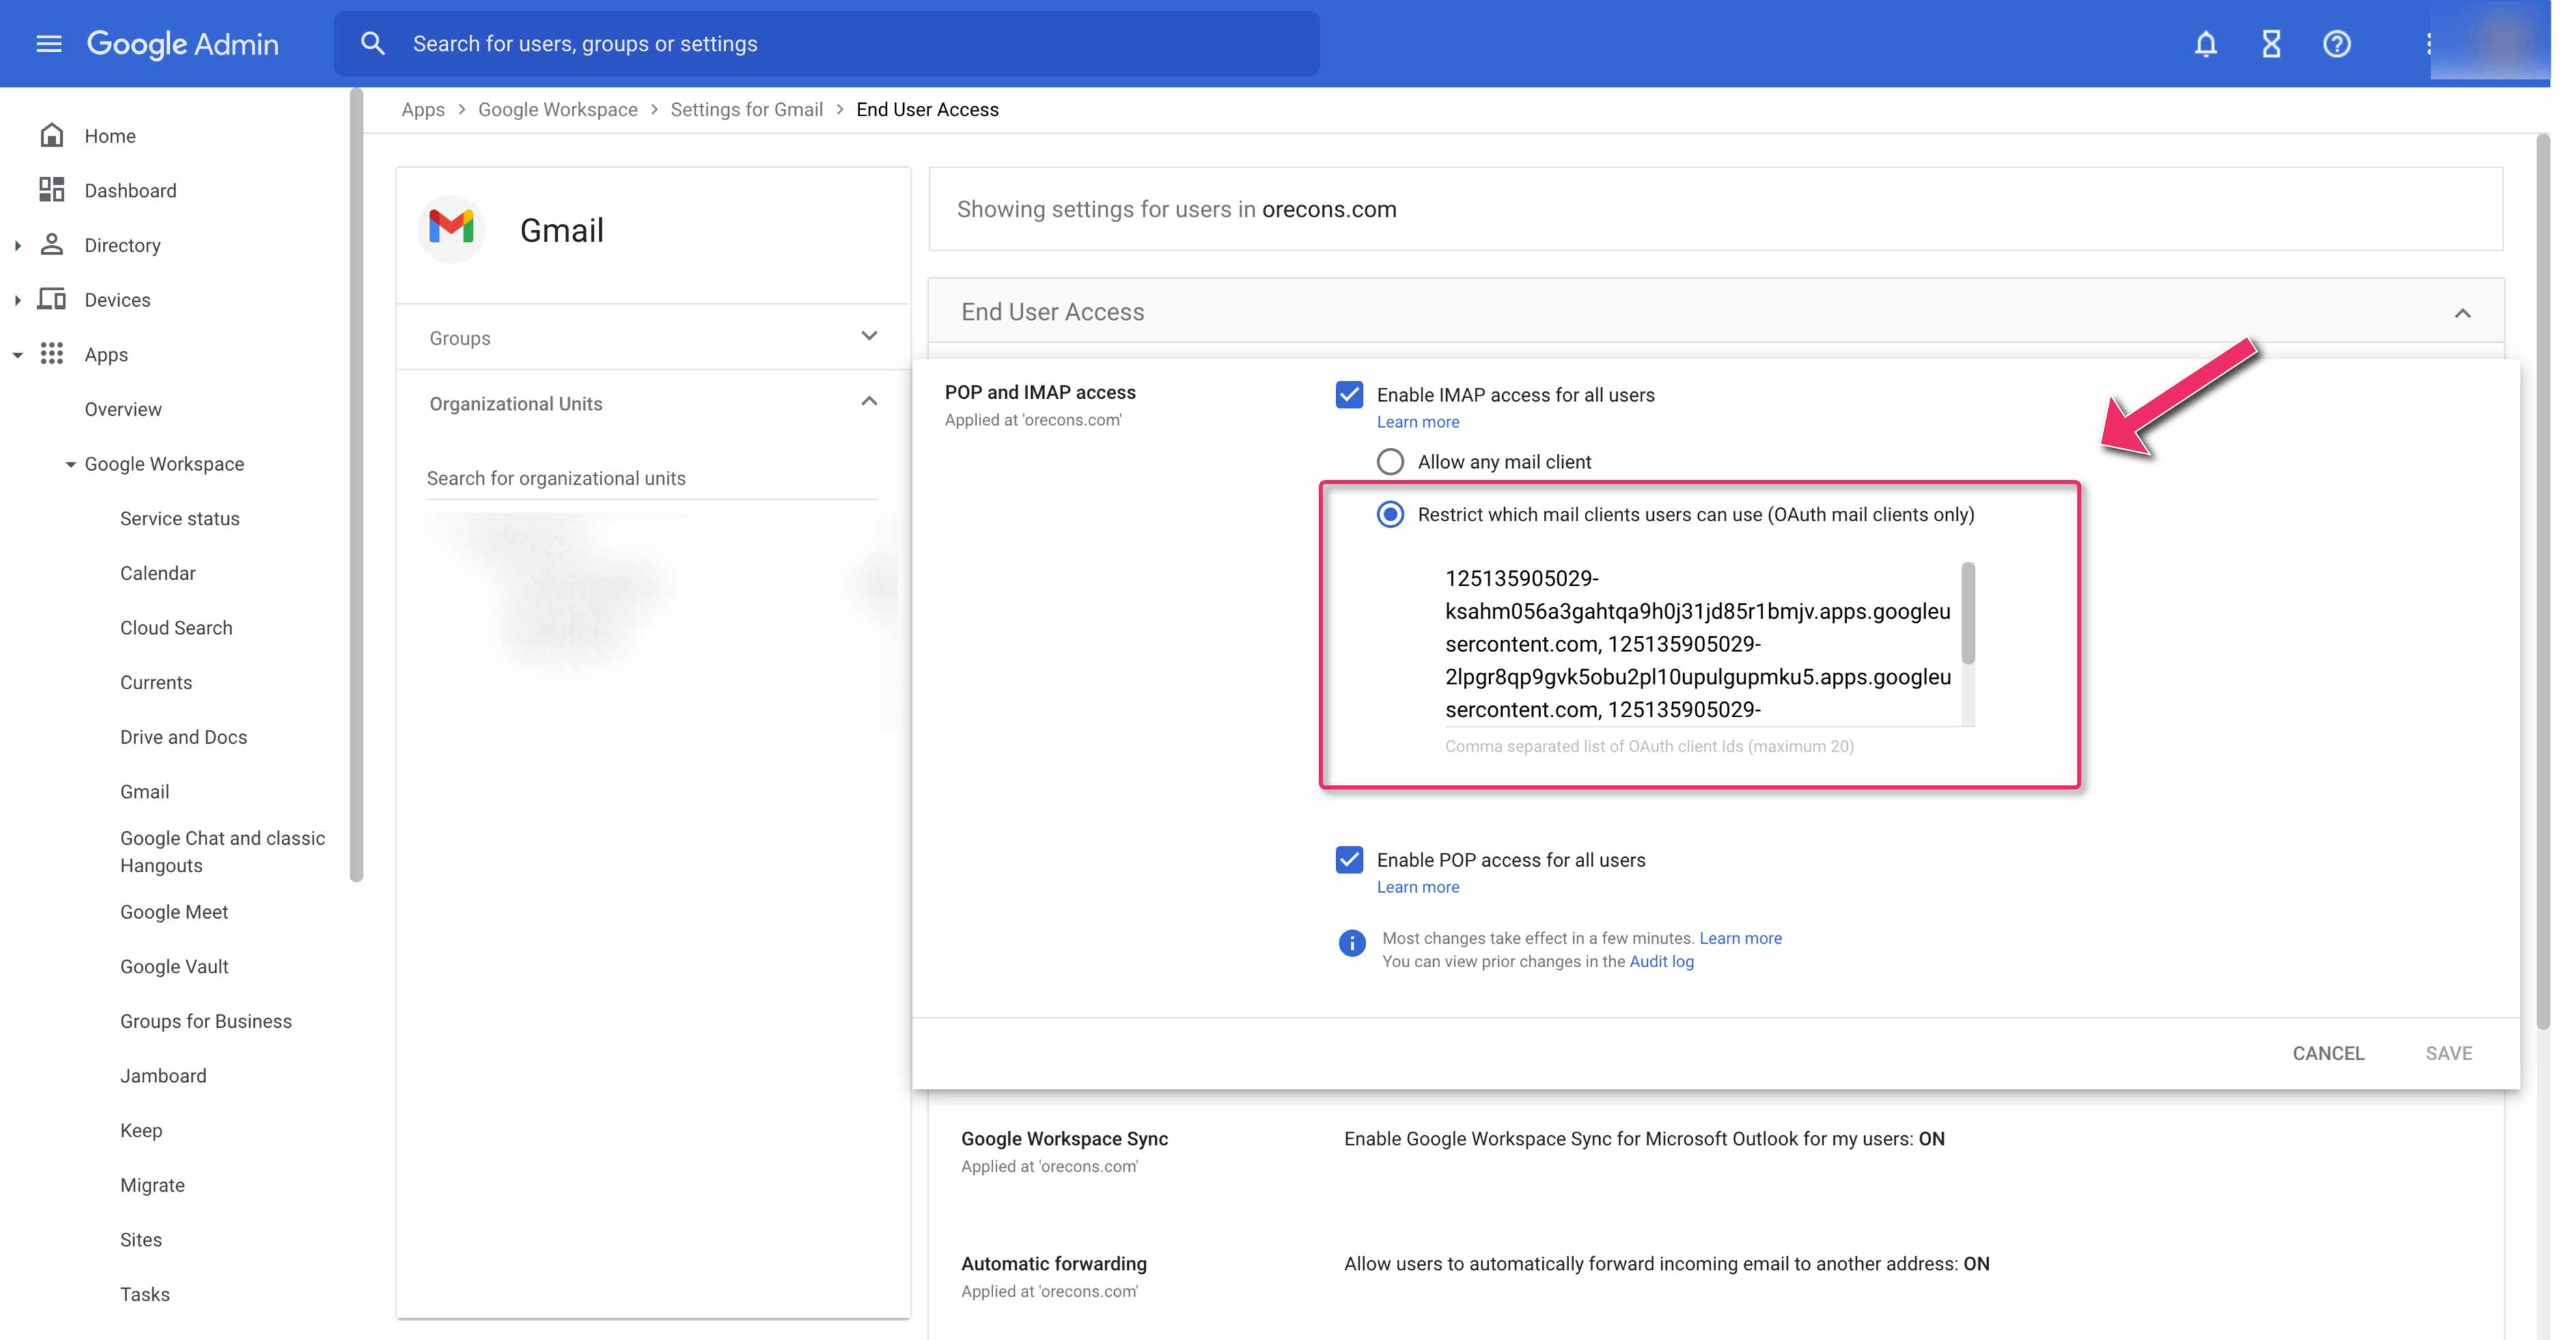The height and width of the screenshot is (1340, 2576).
Task: Click the search magnifier icon
Action: pos(372,44)
